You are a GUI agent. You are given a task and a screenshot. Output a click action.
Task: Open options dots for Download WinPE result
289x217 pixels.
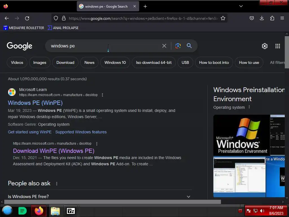pyautogui.click(x=97, y=144)
